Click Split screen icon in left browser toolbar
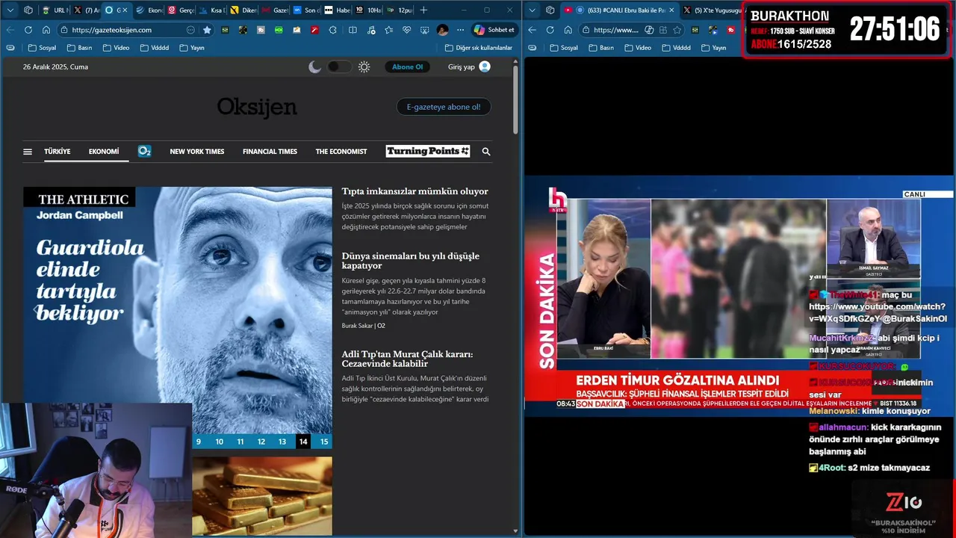The height and width of the screenshot is (538, 956). (352, 30)
